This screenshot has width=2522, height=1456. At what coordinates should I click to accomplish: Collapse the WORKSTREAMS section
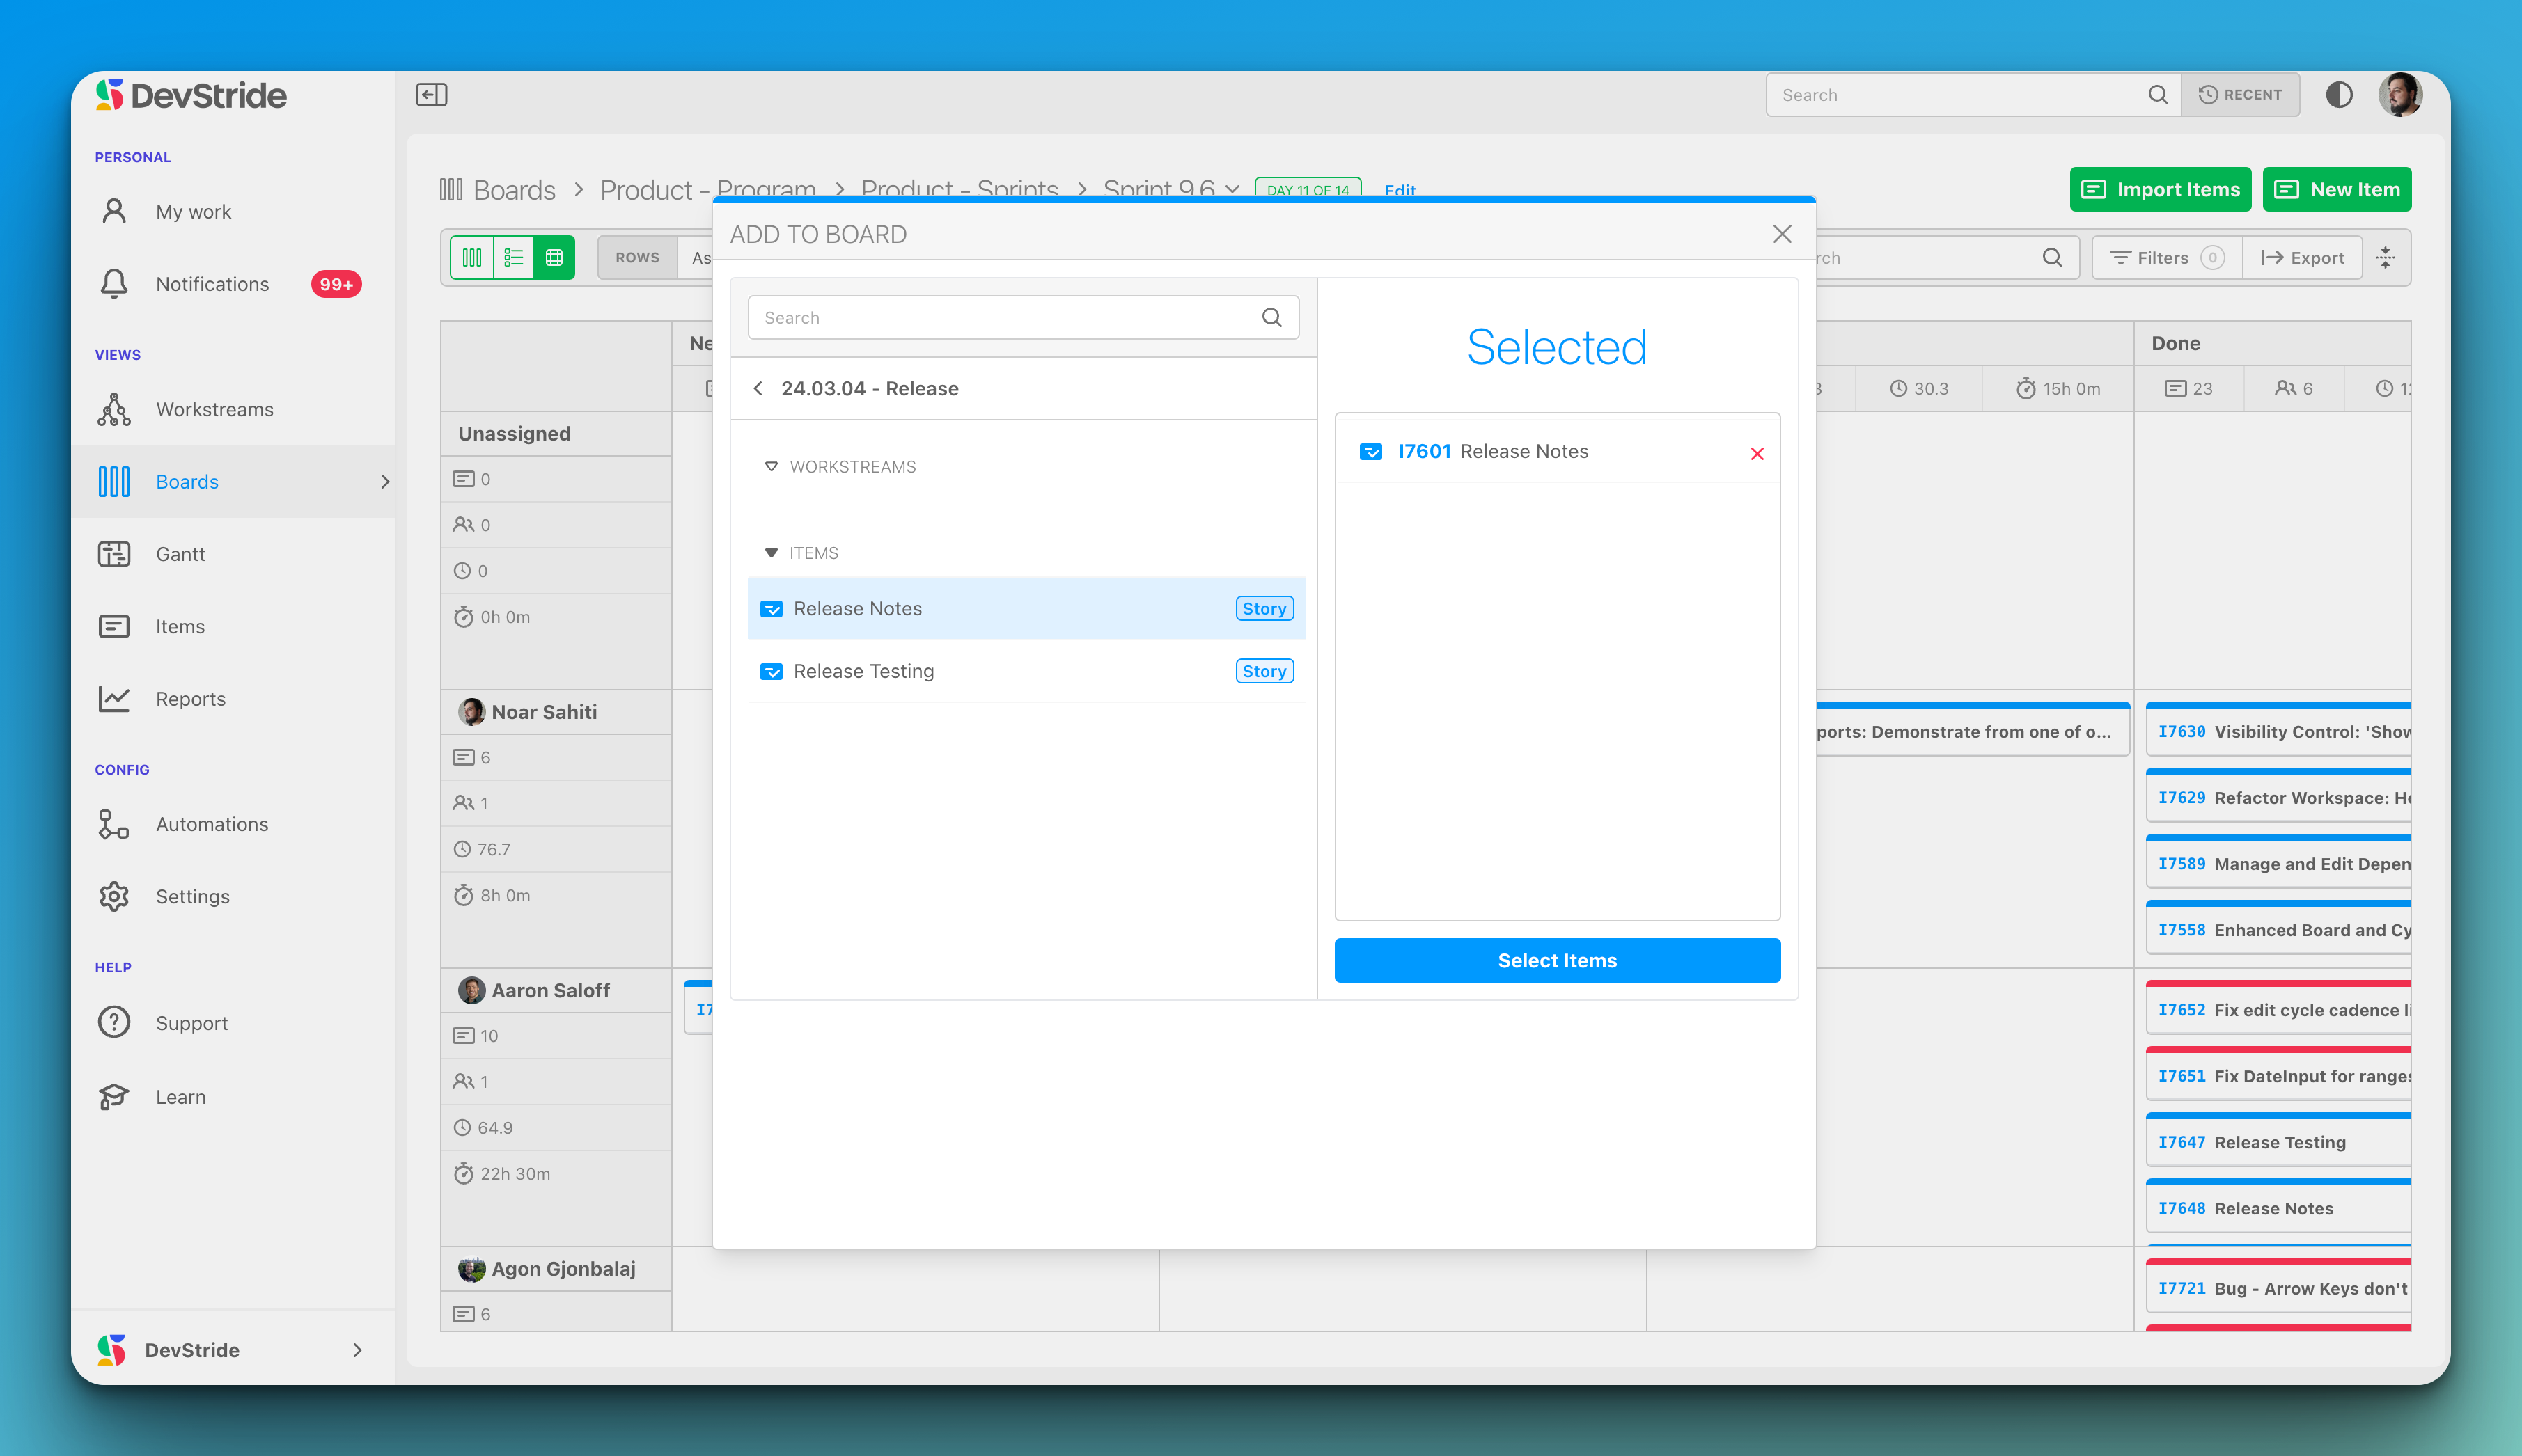click(772, 466)
